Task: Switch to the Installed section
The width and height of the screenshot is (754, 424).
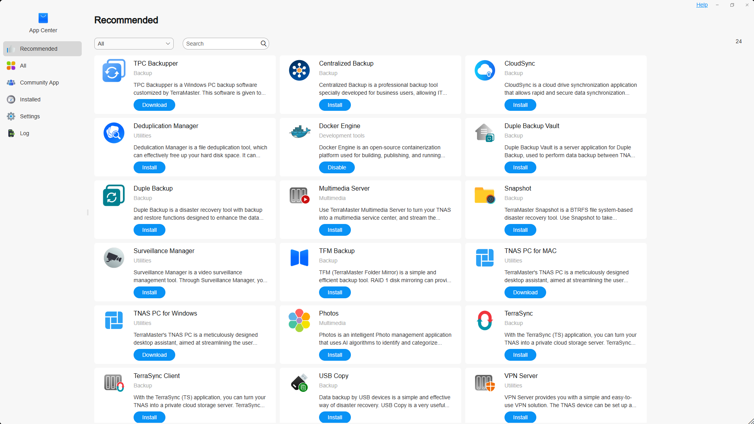Action: pyautogui.click(x=42, y=99)
